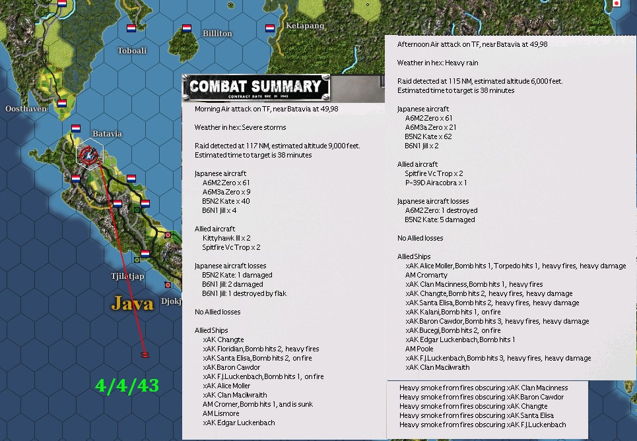Click the green airfield icon near Tjilatjap
The height and width of the screenshot is (441, 637).
coord(136,258)
